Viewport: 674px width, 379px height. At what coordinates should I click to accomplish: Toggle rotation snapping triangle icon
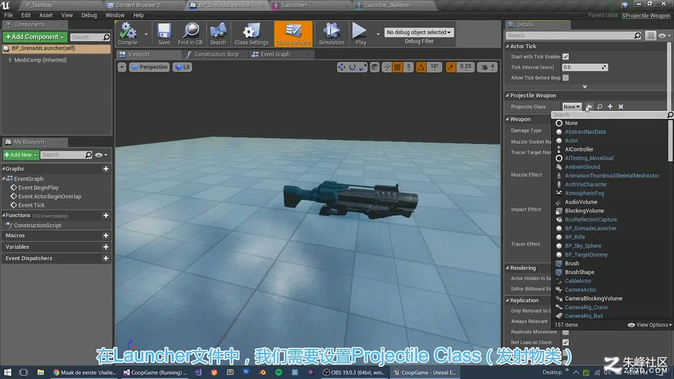(421, 67)
